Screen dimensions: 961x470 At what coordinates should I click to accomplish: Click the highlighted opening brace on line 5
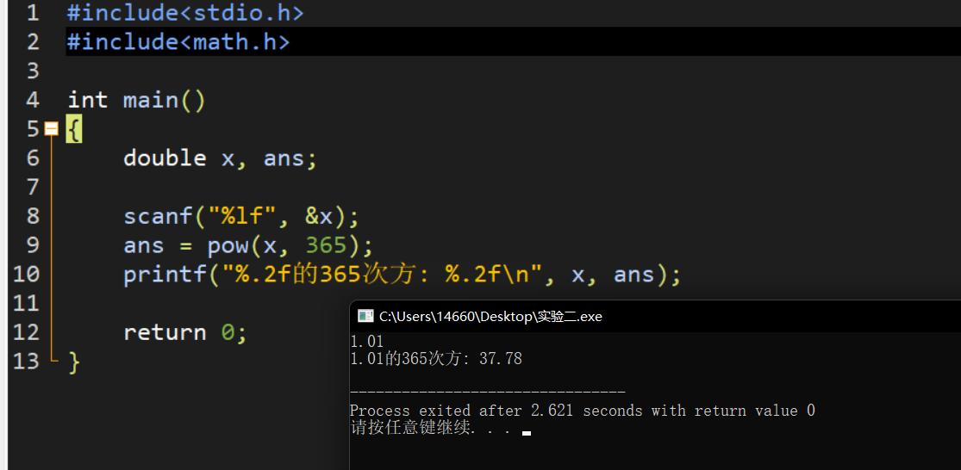tap(73, 129)
